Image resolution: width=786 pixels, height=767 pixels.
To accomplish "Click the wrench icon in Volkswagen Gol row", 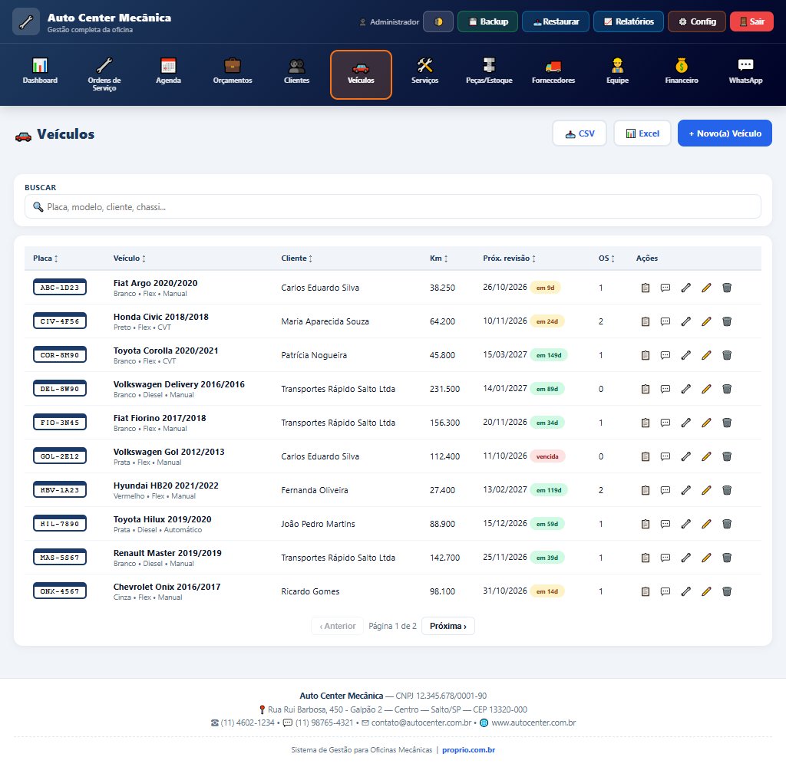I will click(x=685, y=456).
